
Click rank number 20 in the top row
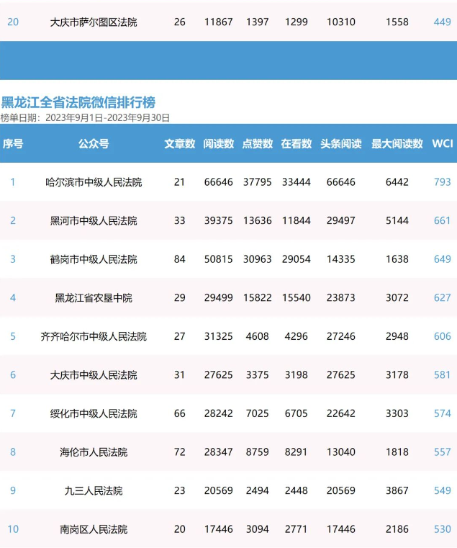[13, 22]
